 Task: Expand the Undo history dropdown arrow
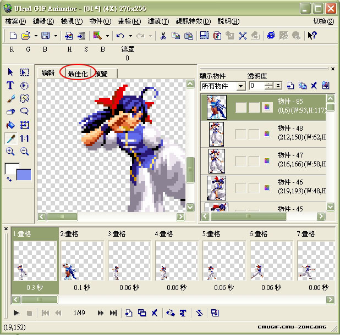click(x=130, y=36)
